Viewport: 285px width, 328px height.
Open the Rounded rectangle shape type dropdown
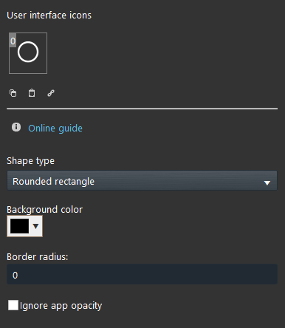(x=142, y=181)
